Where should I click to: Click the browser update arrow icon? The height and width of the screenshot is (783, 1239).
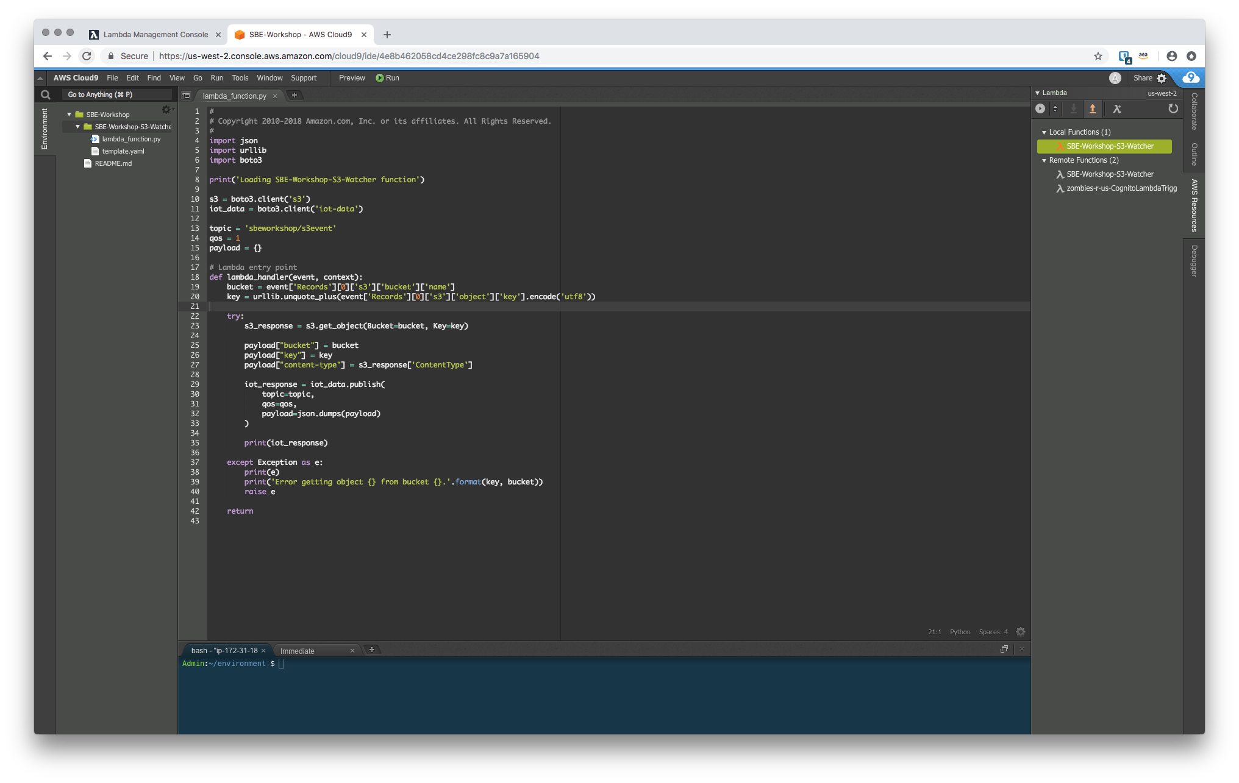1191,56
